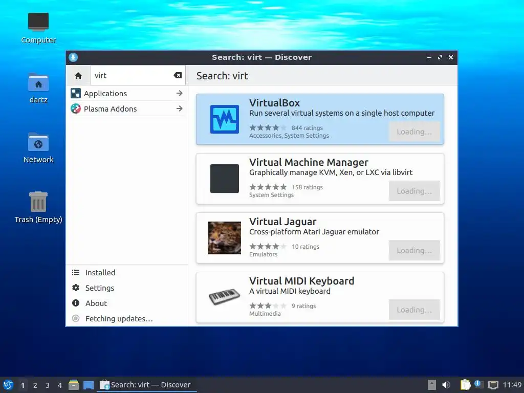Image resolution: width=524 pixels, height=393 pixels.
Task: Click the update notifier tray icon
Action: [x=479, y=384]
